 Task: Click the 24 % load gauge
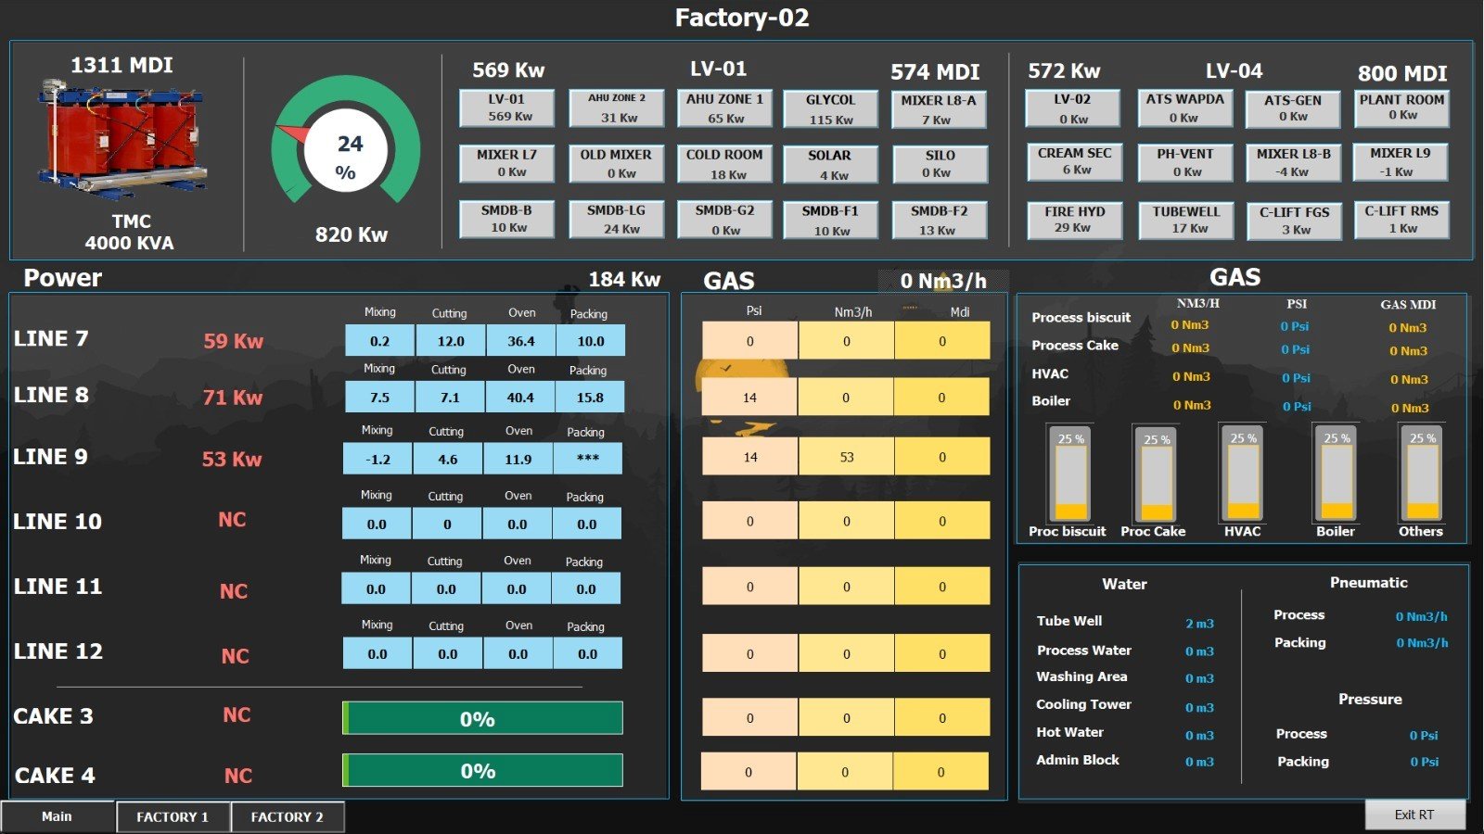click(345, 141)
